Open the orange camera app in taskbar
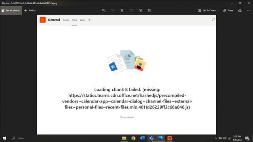The width and height of the screenshot is (253, 142). 170,138
